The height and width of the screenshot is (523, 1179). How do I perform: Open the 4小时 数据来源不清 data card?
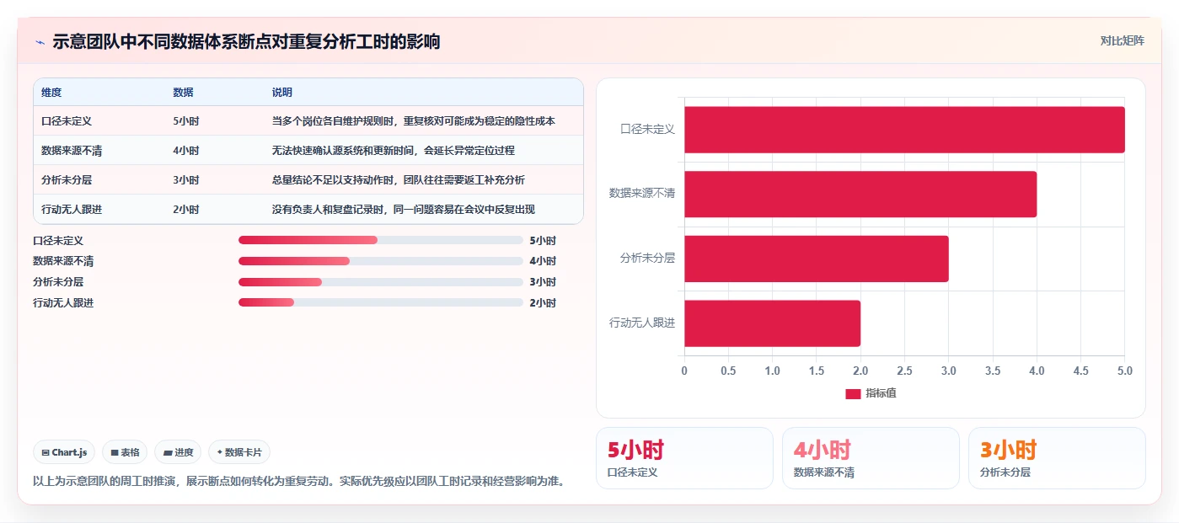(871, 458)
